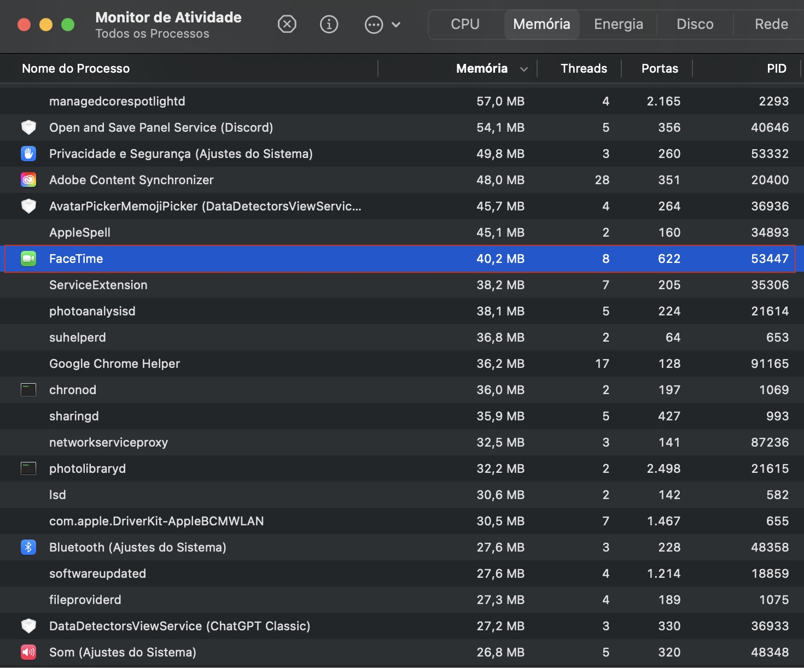Select Bluetooth (Ajustes do Sistema) process name
The image size is (804, 668).
tap(138, 547)
